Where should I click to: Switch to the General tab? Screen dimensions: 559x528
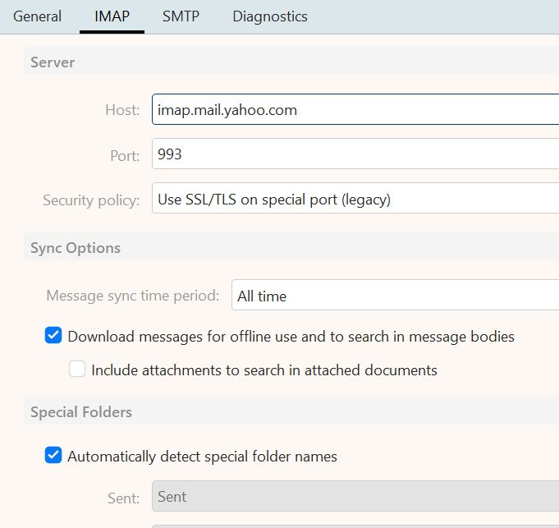pos(37,16)
